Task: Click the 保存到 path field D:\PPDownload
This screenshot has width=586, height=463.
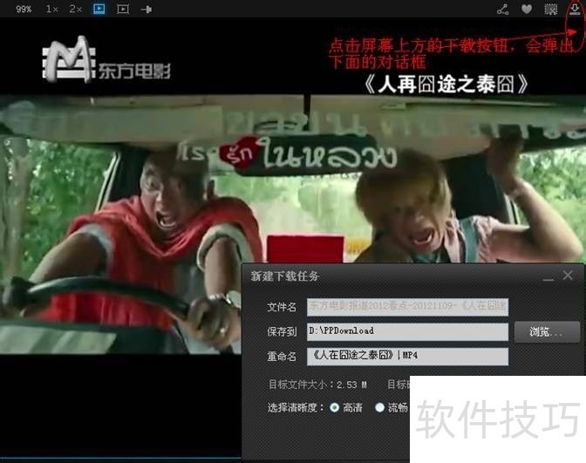Action: (x=406, y=331)
